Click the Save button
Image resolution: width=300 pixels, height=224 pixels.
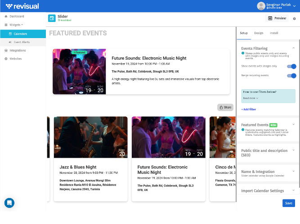pos(288,203)
